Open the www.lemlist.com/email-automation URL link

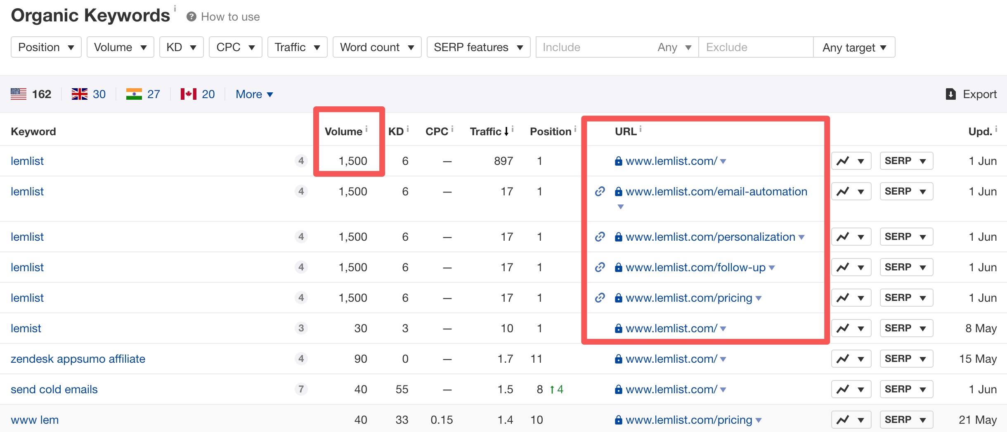point(716,192)
